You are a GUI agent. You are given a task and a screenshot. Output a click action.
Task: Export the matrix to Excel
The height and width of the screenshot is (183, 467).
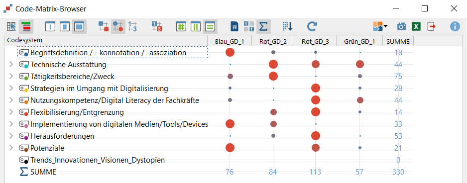point(416,27)
